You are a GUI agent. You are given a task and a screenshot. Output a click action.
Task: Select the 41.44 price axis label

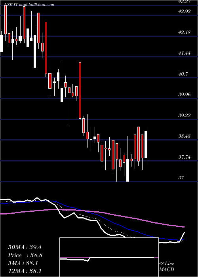tap(185, 53)
